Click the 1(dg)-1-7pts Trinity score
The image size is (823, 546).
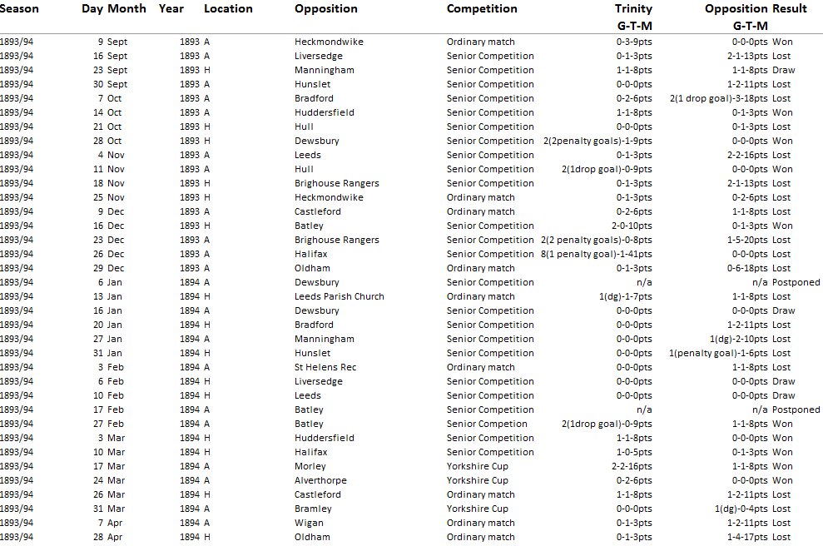626,296
